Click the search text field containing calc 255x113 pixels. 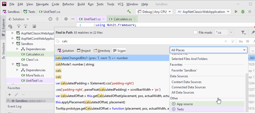(x=140, y=41)
